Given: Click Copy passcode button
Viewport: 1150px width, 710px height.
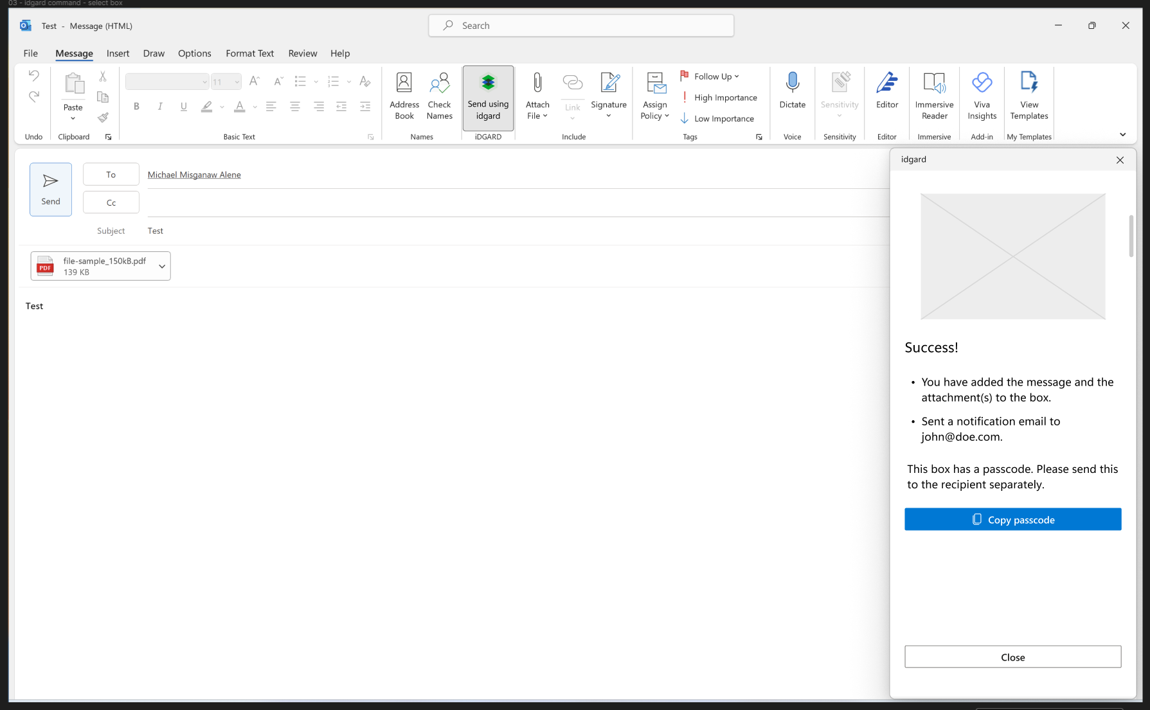Looking at the screenshot, I should (x=1012, y=520).
